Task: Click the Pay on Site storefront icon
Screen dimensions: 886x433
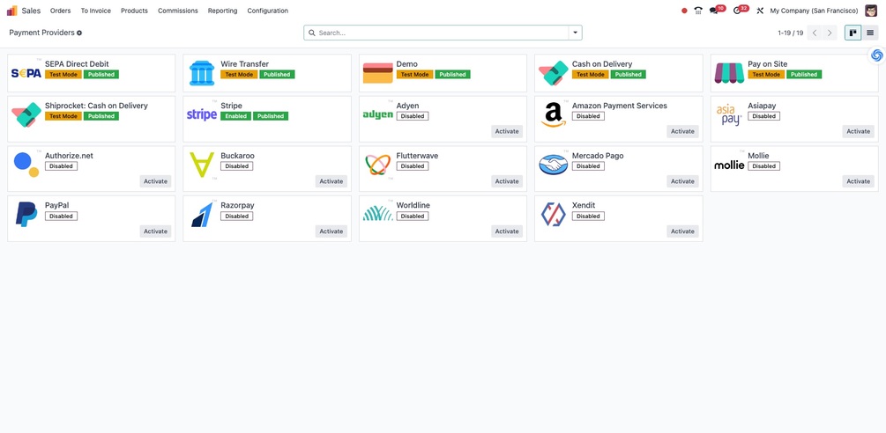Action: click(x=729, y=73)
